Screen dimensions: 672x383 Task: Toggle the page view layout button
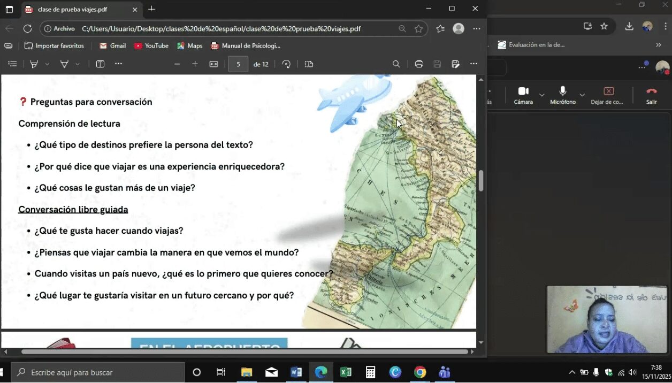point(309,64)
